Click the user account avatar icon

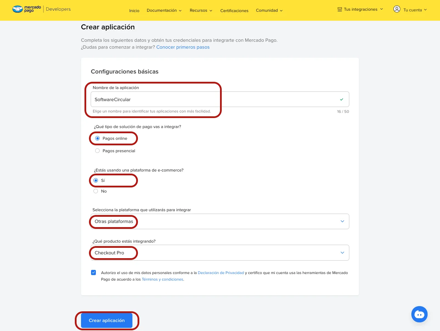[397, 9]
